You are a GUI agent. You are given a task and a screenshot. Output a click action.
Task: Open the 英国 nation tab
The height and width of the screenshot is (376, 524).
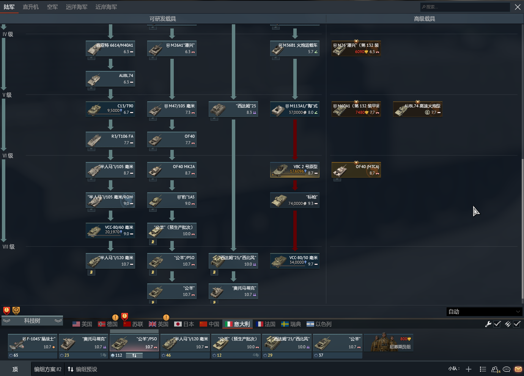pyautogui.click(x=159, y=324)
